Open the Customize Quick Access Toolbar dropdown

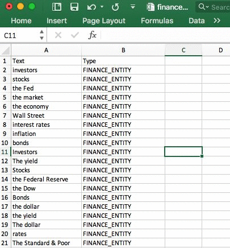click(x=133, y=7)
